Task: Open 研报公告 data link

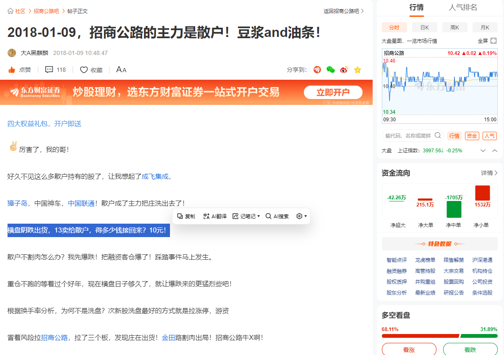Action: pos(454,293)
